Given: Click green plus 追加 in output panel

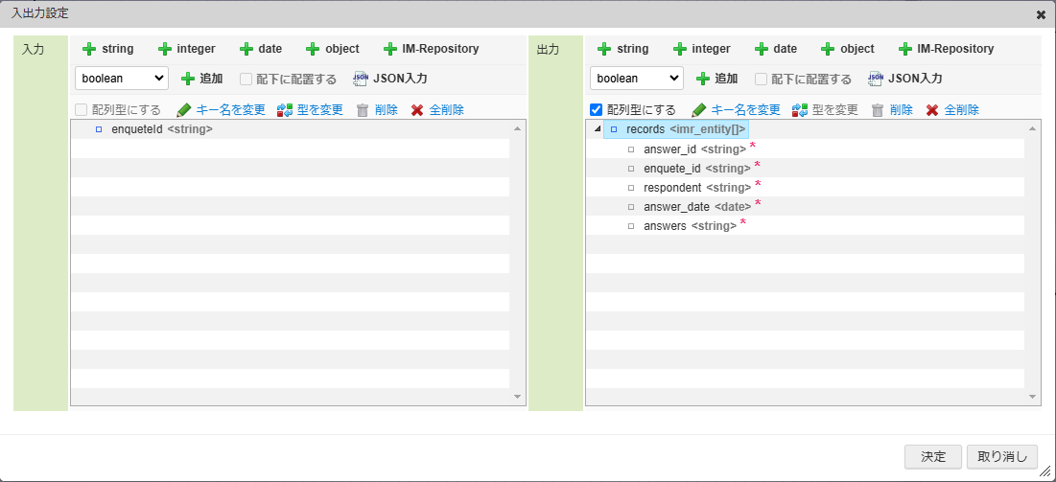Looking at the screenshot, I should pyautogui.click(x=716, y=79).
